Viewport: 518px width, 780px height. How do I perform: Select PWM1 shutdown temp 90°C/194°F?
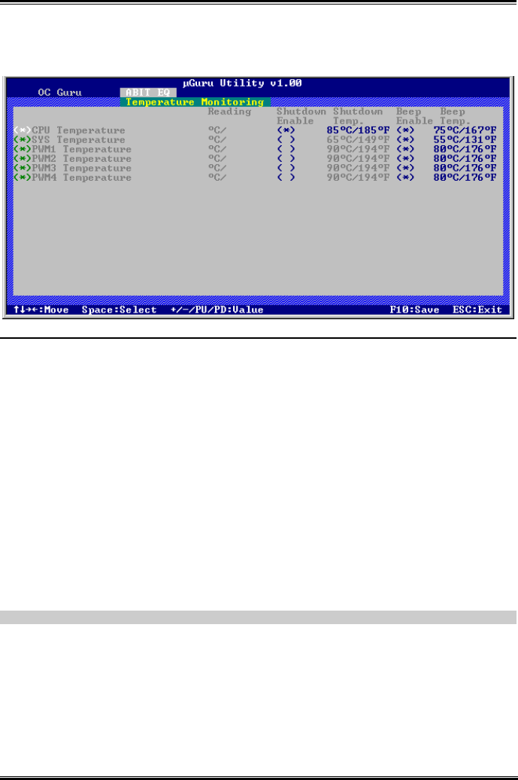[x=358, y=149]
